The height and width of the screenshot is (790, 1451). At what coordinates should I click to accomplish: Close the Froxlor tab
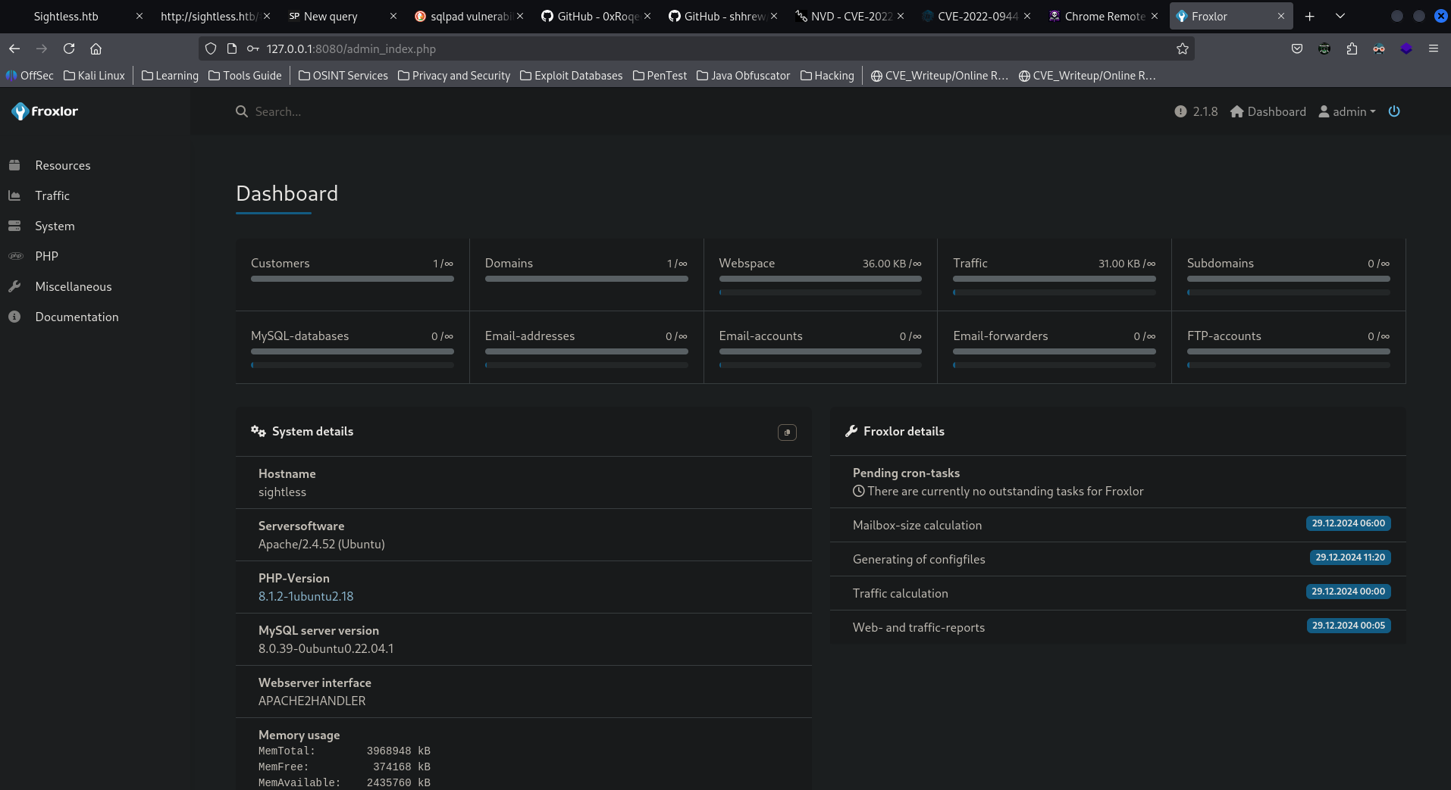click(1281, 16)
